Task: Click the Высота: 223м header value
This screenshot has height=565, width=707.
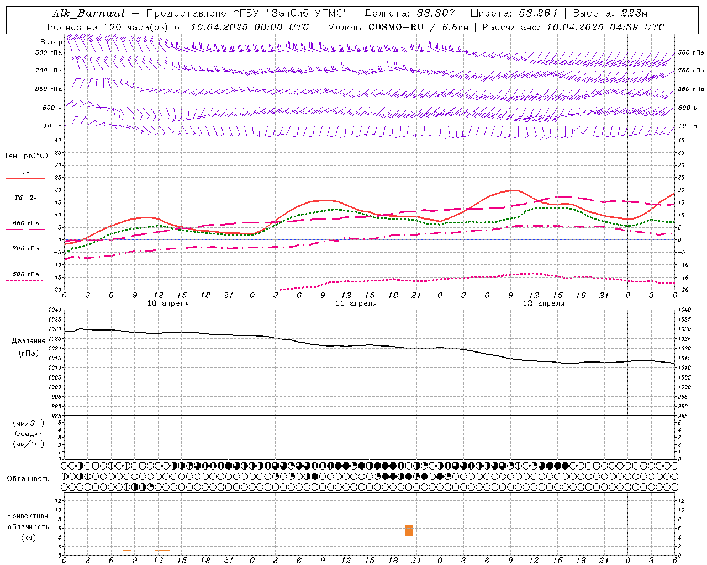Action: (x=610, y=13)
